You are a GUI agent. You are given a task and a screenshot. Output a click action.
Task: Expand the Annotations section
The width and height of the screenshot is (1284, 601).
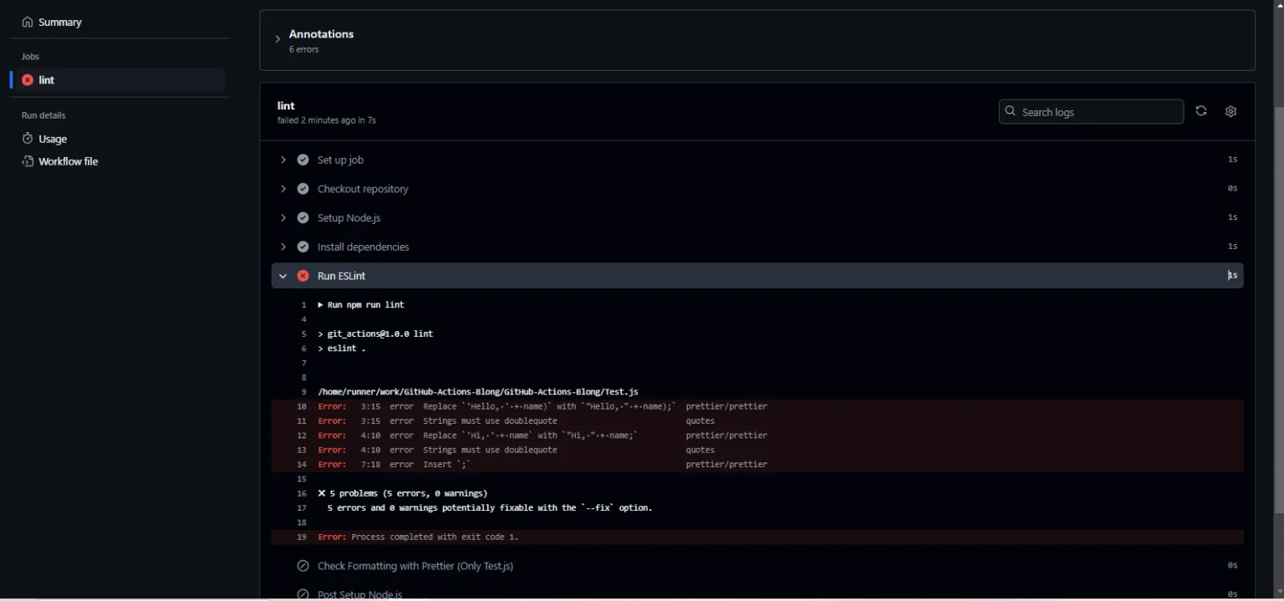(x=278, y=38)
